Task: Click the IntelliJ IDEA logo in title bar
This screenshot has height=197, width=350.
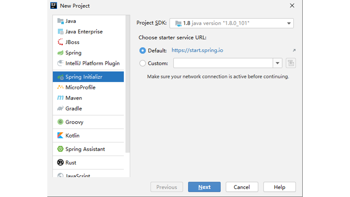Action: tap(54, 5)
